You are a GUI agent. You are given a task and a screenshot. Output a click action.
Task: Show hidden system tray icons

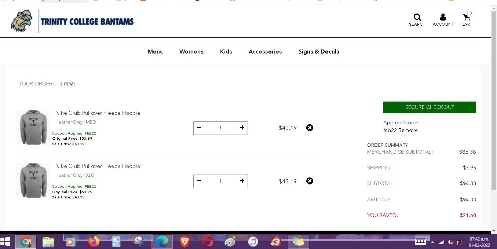pos(432,242)
